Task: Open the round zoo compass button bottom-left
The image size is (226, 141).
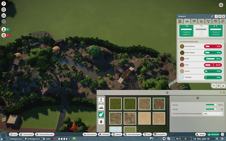Action: click(x=4, y=135)
